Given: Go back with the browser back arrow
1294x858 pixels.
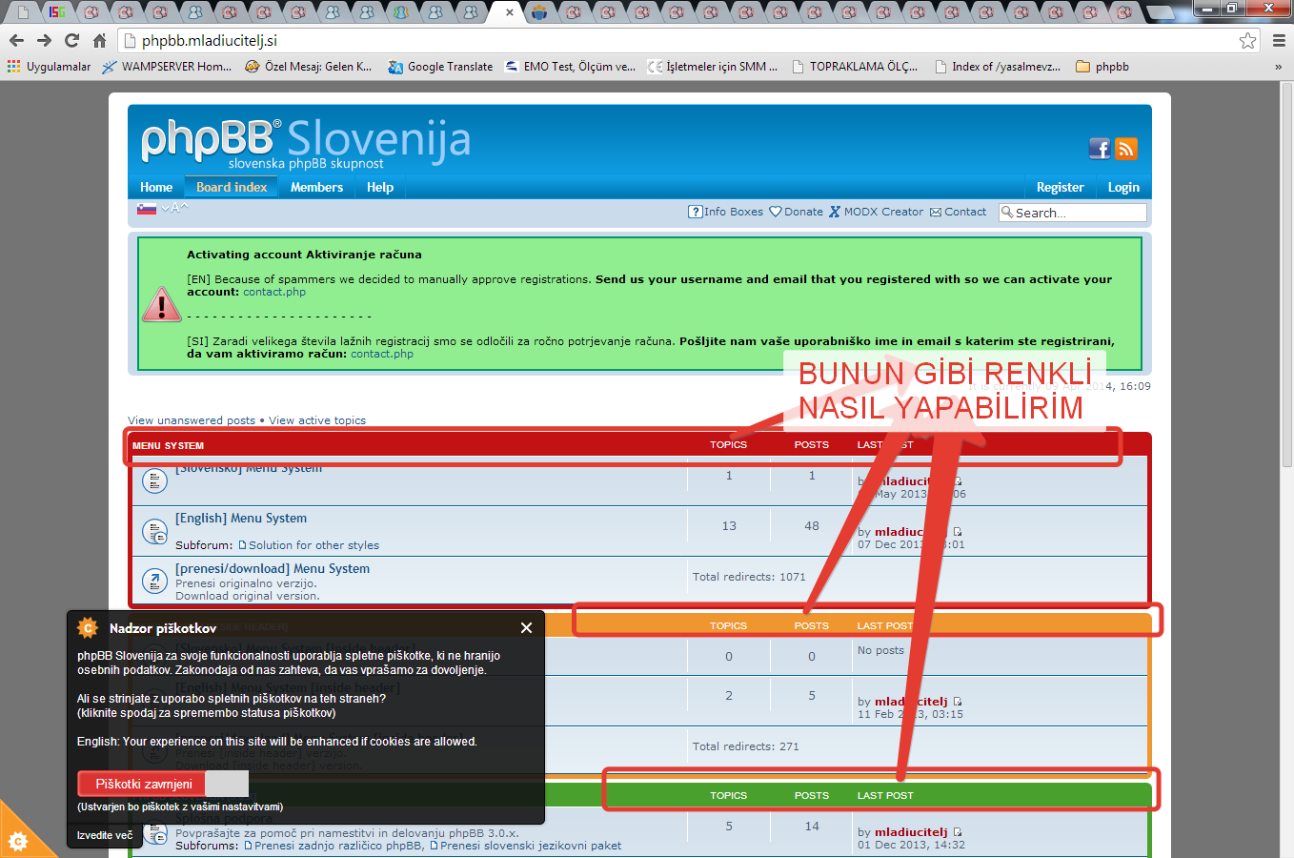Looking at the screenshot, I should (x=16, y=40).
